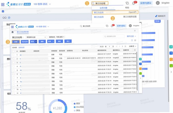Click the search magnifier icon in main window header
Image resolution: width=173 pixels, height=113 pixels.
pos(93,3)
